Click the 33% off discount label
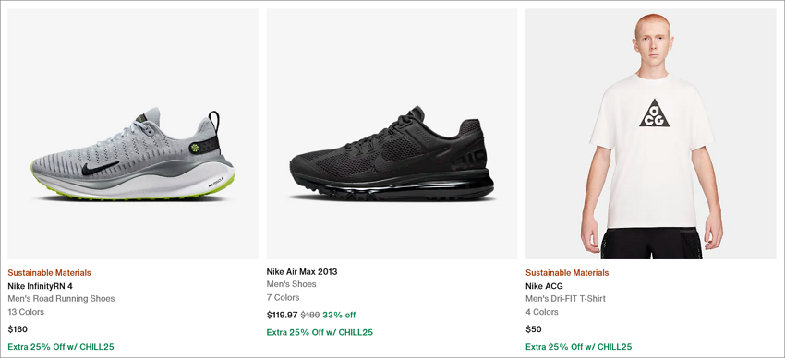785x358 pixels. 339,315
